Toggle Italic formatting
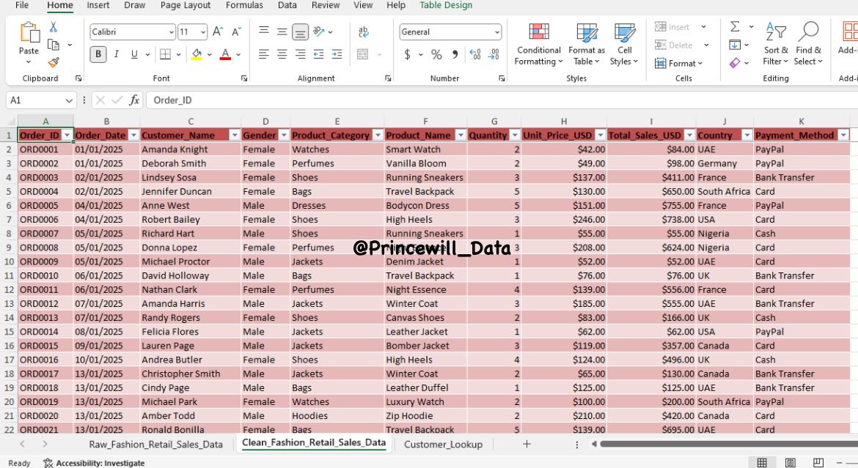 tap(116, 54)
